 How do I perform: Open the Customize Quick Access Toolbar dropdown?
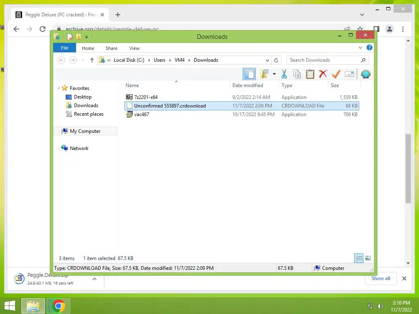(x=87, y=37)
